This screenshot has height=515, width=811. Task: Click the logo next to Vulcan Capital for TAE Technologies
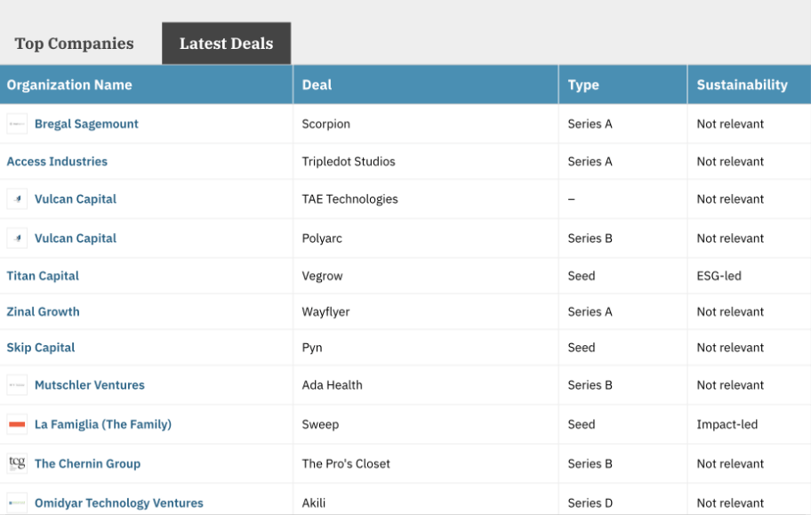coord(17,199)
